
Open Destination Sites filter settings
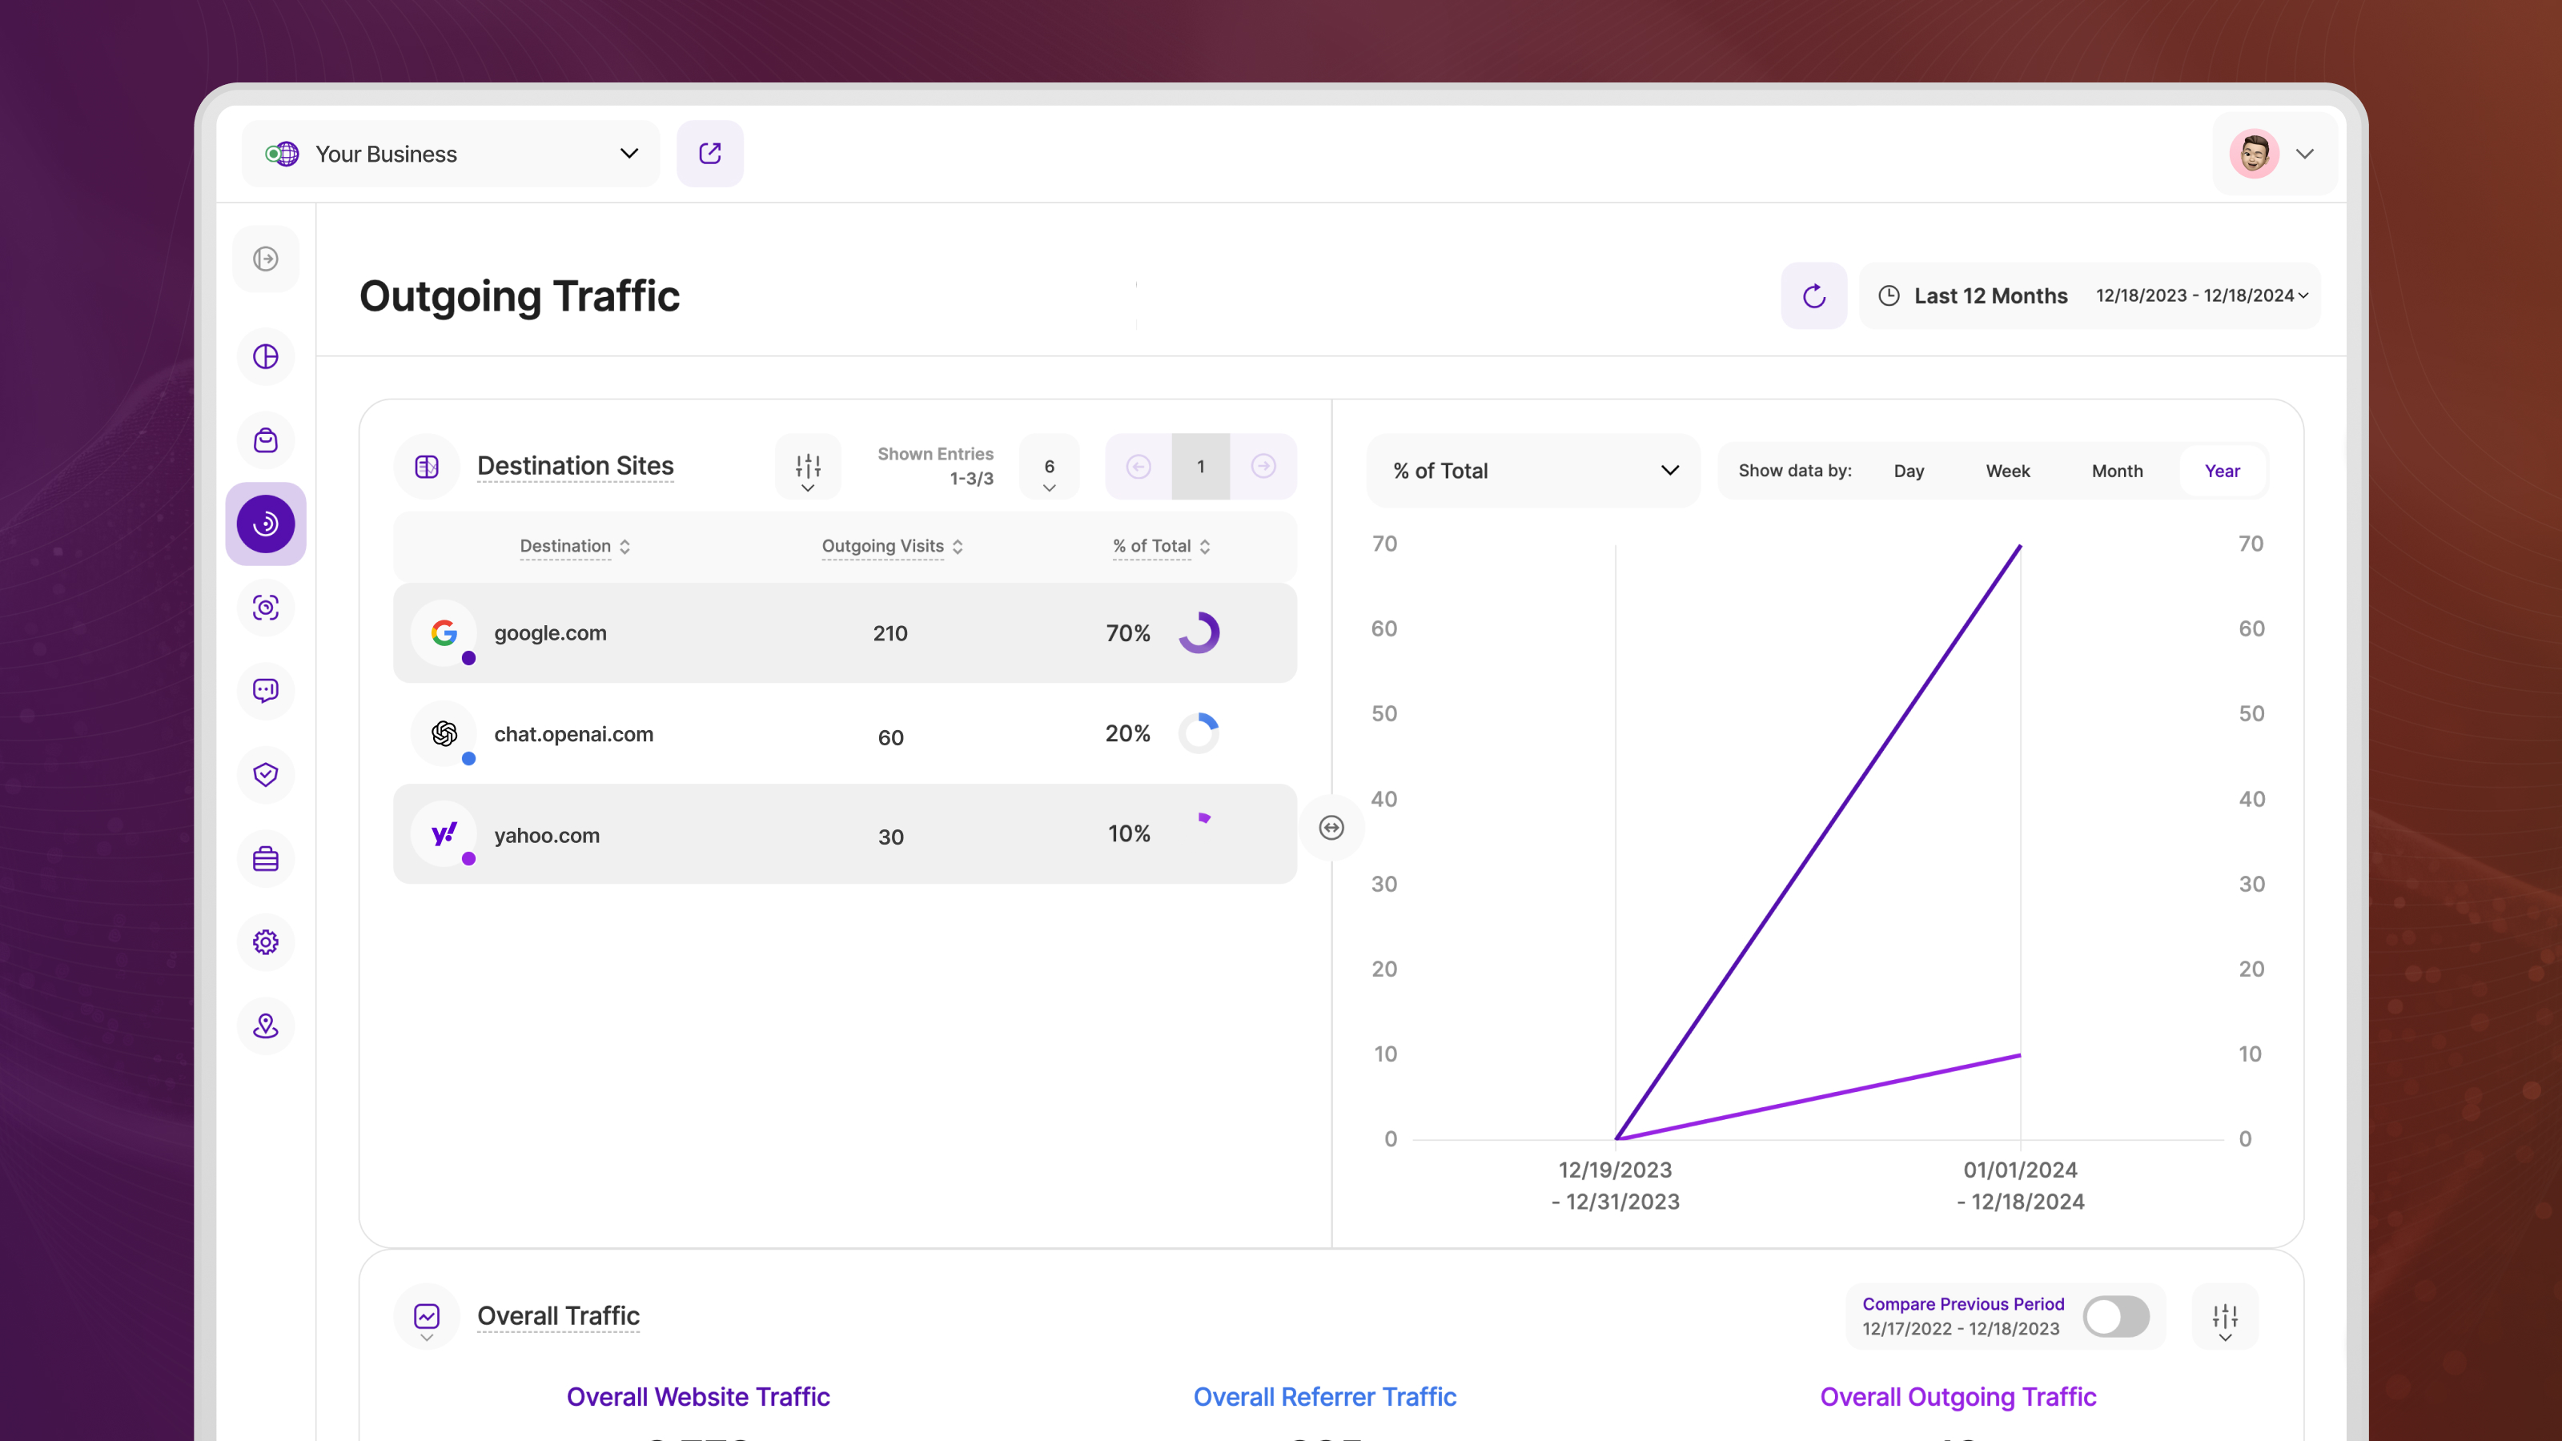(808, 467)
